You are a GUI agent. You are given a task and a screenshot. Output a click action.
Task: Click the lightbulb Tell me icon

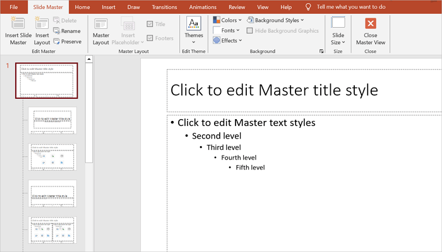(308, 7)
